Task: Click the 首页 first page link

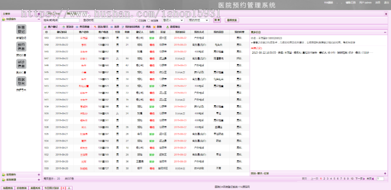Action: (304, 179)
